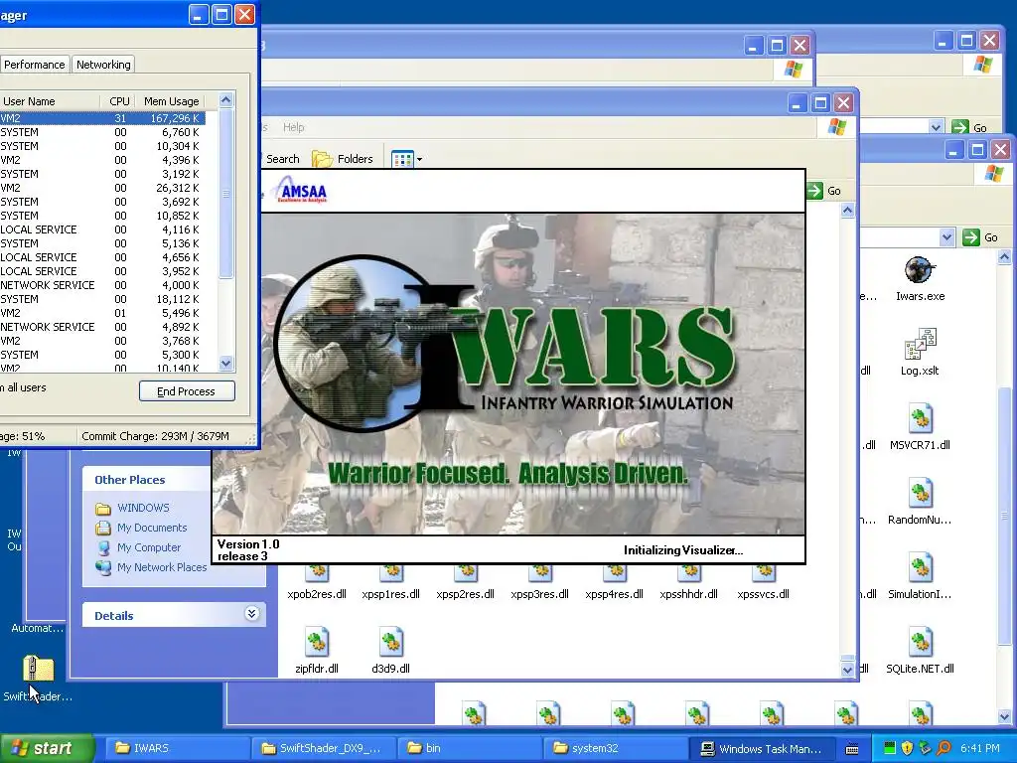Click the Automat... desktop shortcut label
Viewport: 1017px width, 763px height.
point(37,628)
